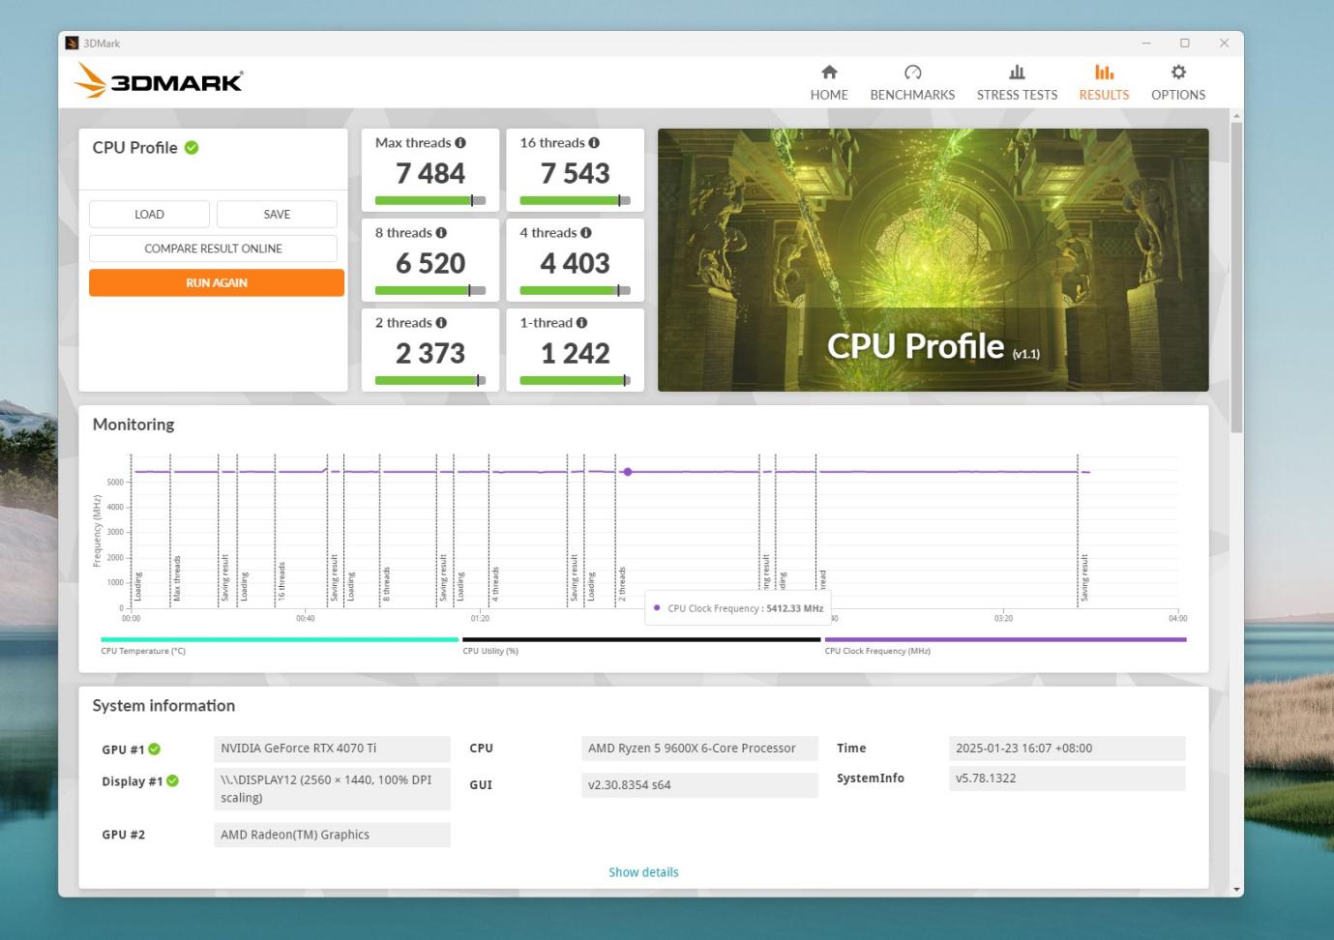Expand system info with Show details

[x=643, y=872]
